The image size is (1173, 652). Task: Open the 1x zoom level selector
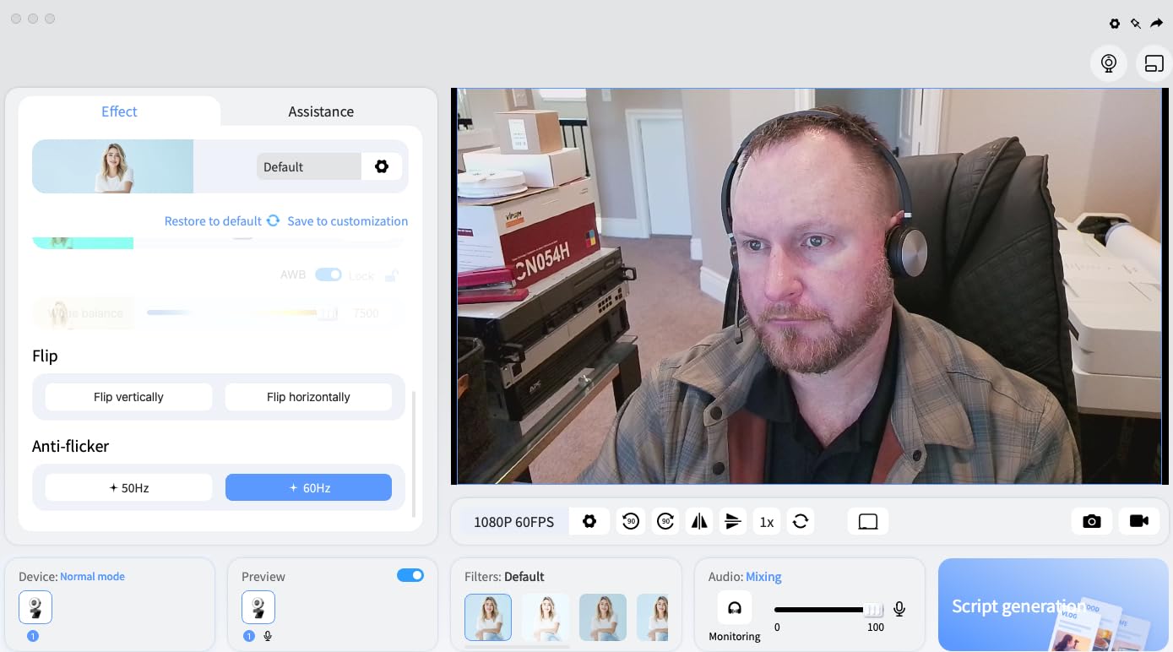pos(767,522)
